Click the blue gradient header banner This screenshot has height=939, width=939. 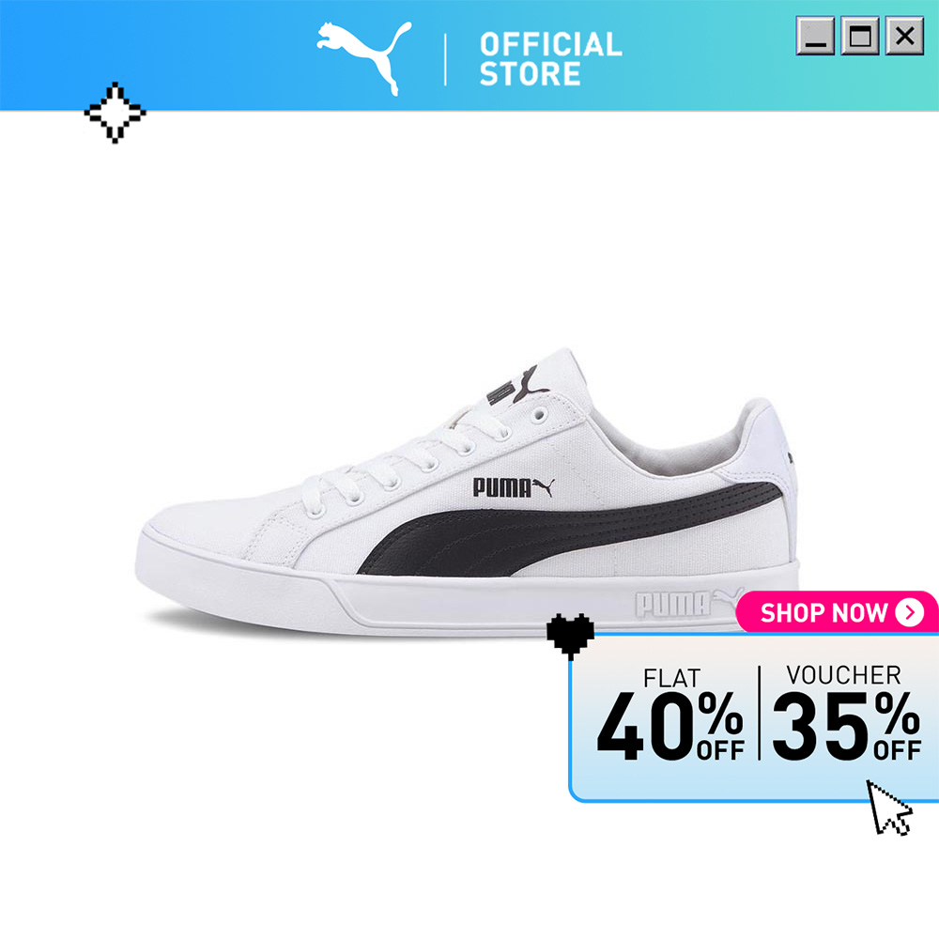(469, 55)
